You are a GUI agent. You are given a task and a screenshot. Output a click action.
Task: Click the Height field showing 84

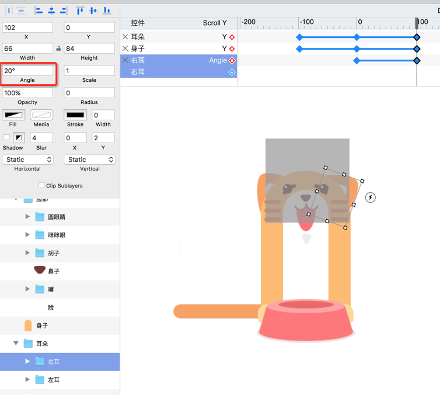(x=89, y=48)
